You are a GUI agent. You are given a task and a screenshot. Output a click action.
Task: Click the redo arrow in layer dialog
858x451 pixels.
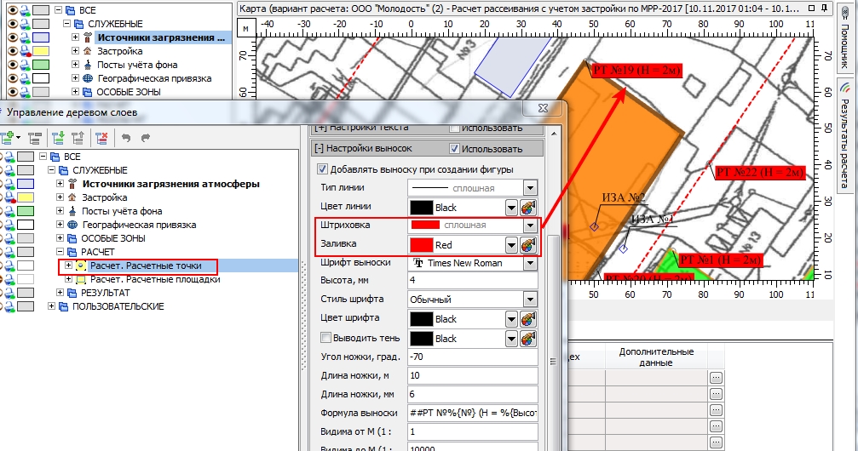click(x=145, y=138)
